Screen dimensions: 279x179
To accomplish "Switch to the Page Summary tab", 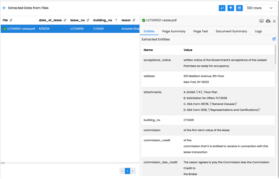I will [x=174, y=31].
